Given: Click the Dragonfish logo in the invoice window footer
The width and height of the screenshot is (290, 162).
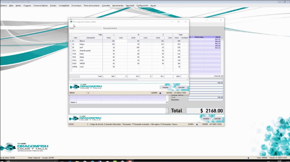Looking at the screenshot, I should click(x=85, y=118).
